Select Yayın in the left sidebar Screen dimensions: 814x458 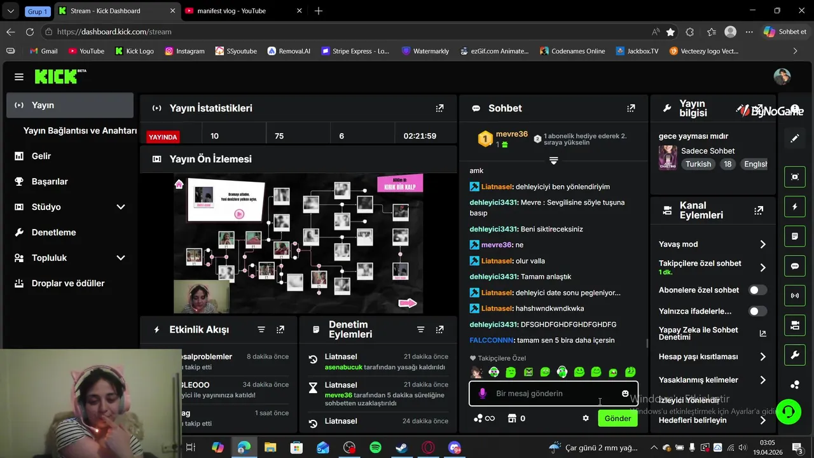point(70,105)
